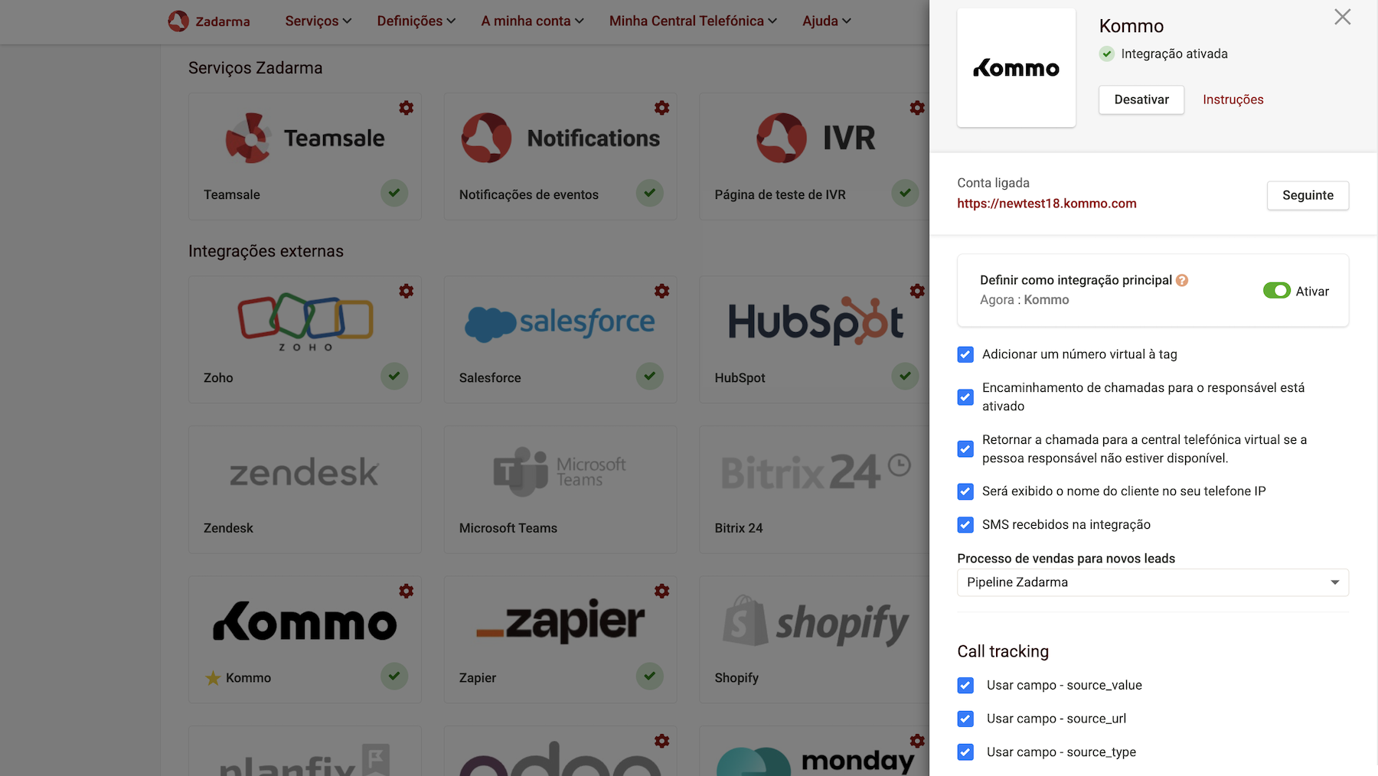
Task: Close the Kommo integration panel
Action: click(1343, 17)
